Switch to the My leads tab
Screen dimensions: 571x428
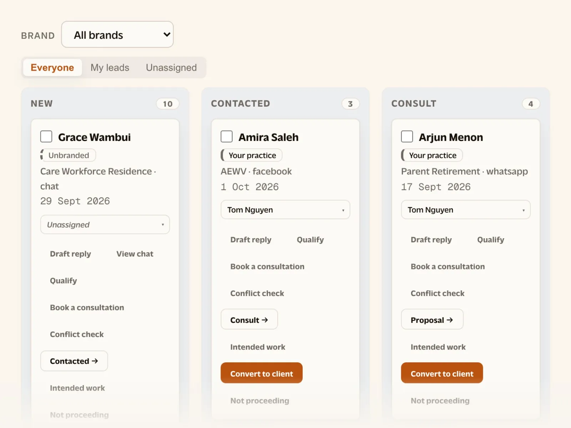coord(110,67)
